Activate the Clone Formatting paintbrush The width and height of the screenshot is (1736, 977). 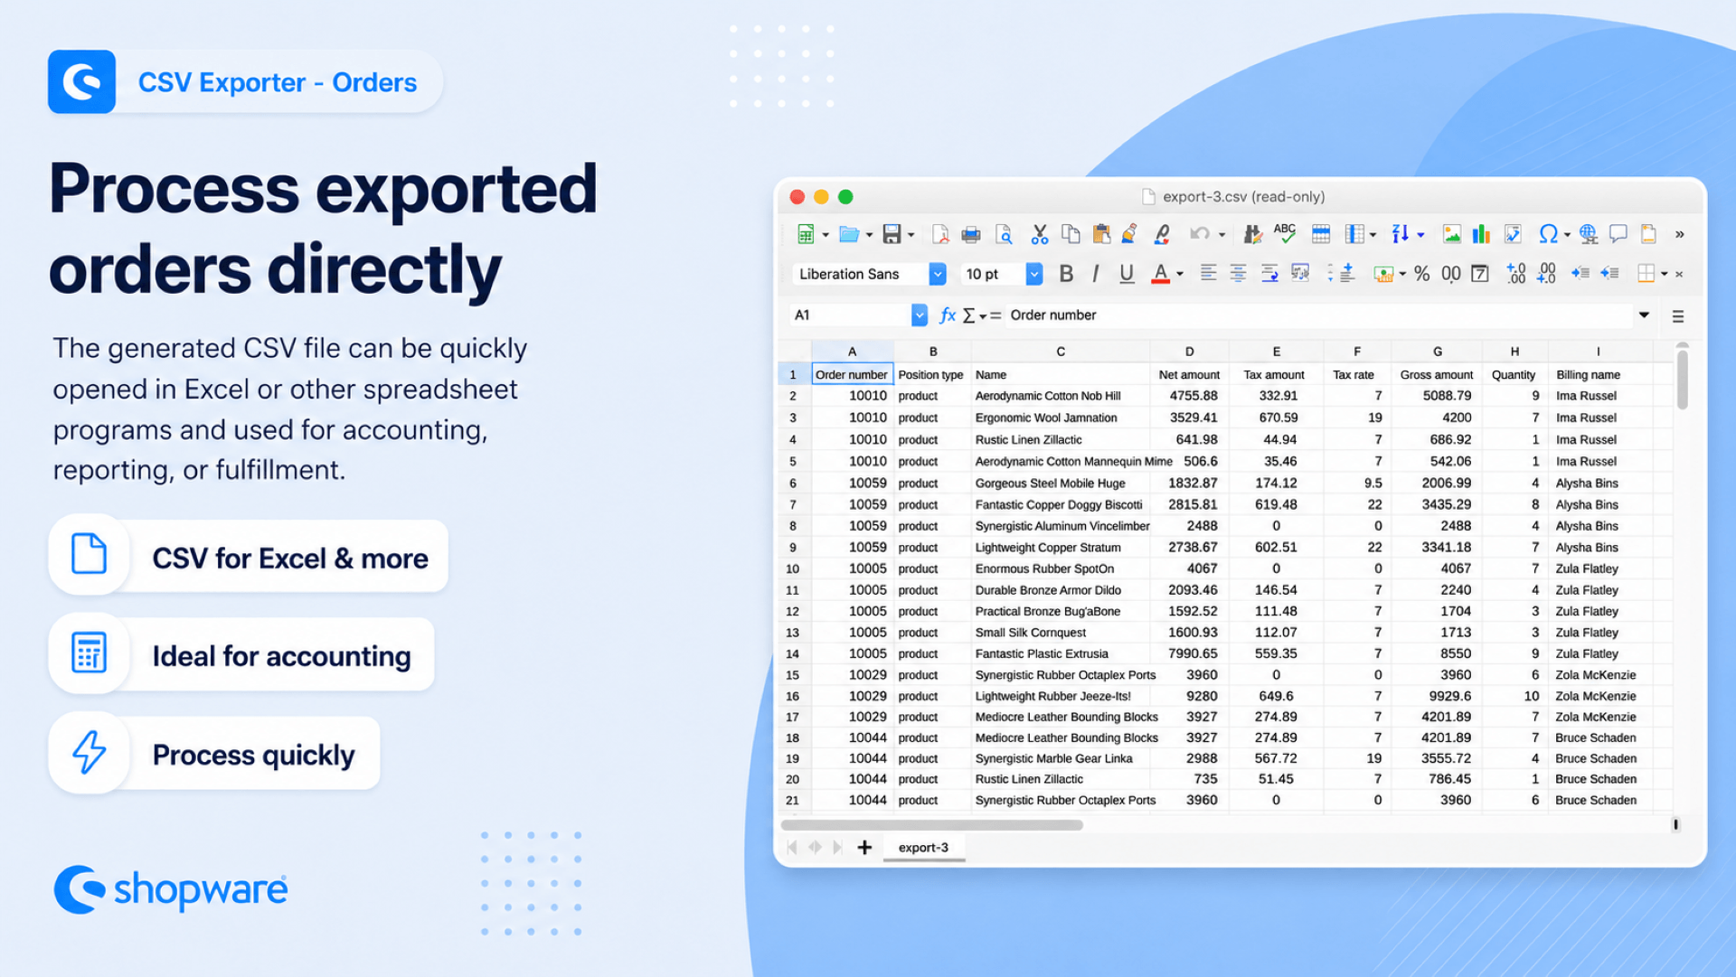click(x=1129, y=235)
